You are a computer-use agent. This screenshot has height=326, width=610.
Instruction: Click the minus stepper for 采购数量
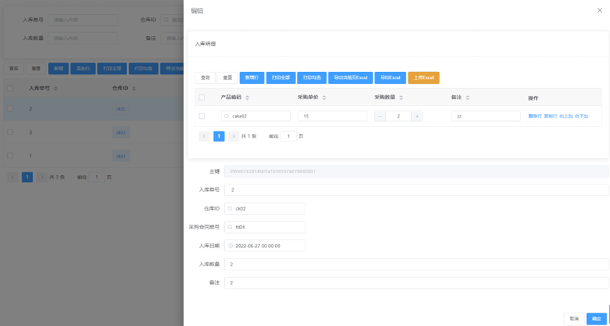click(x=380, y=116)
